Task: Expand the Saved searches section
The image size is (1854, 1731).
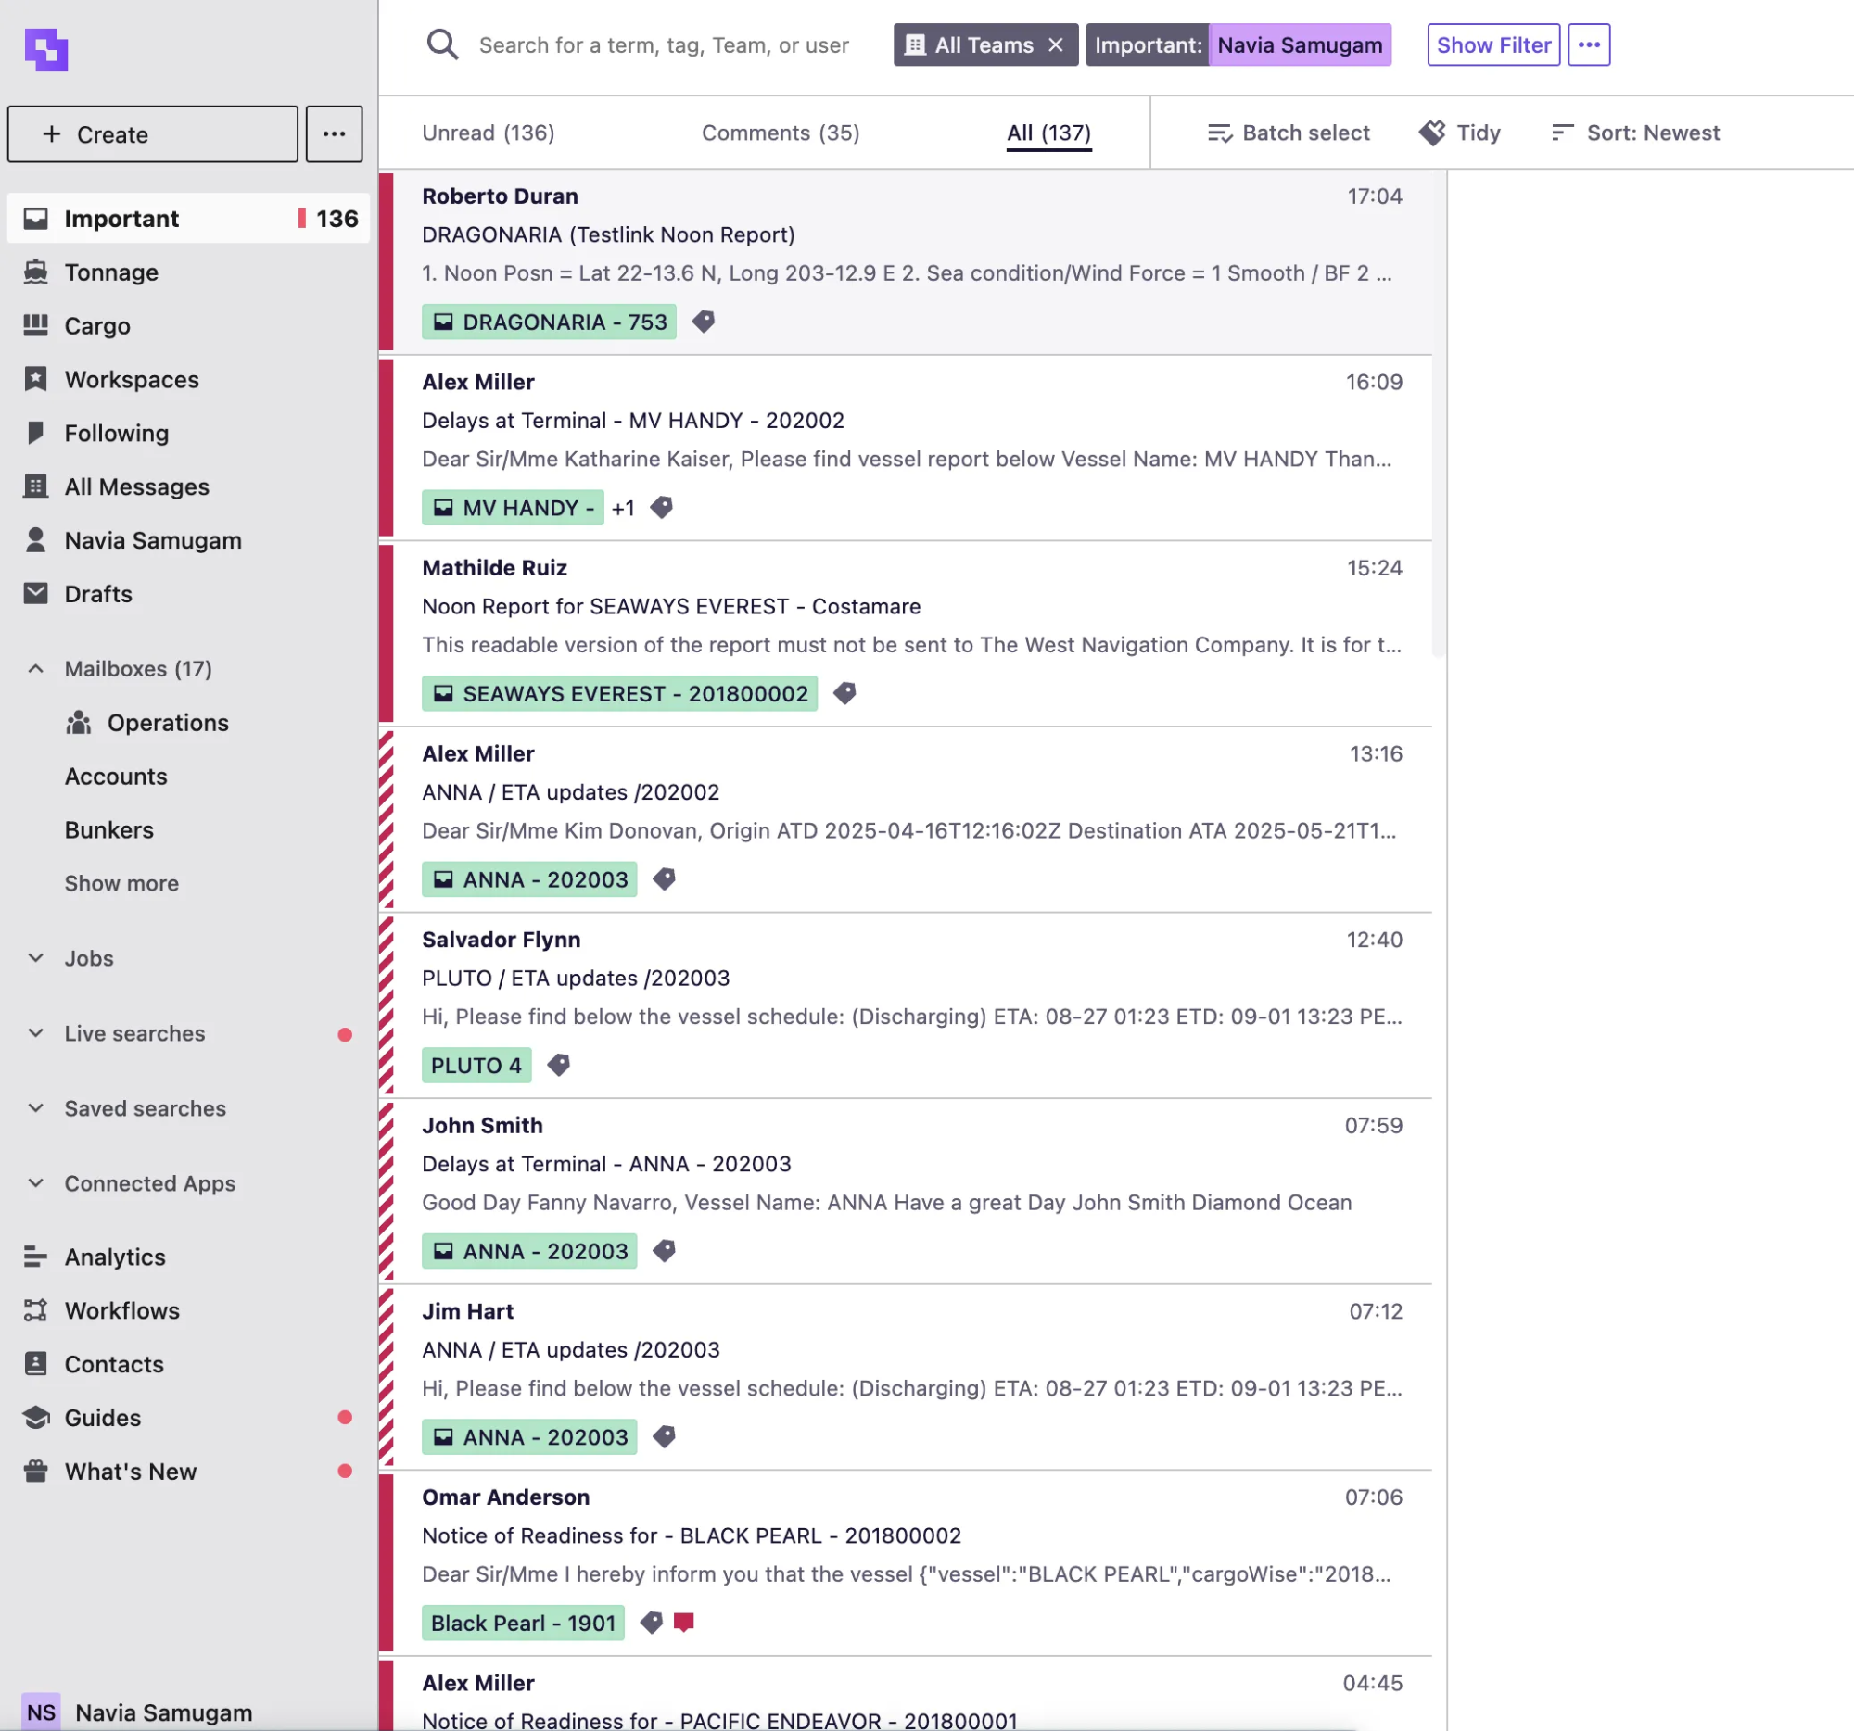Action: 35,1108
